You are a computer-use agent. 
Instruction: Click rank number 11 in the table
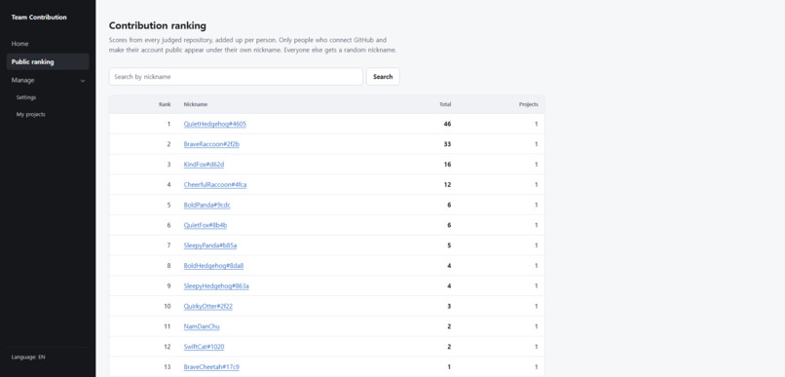(168, 327)
